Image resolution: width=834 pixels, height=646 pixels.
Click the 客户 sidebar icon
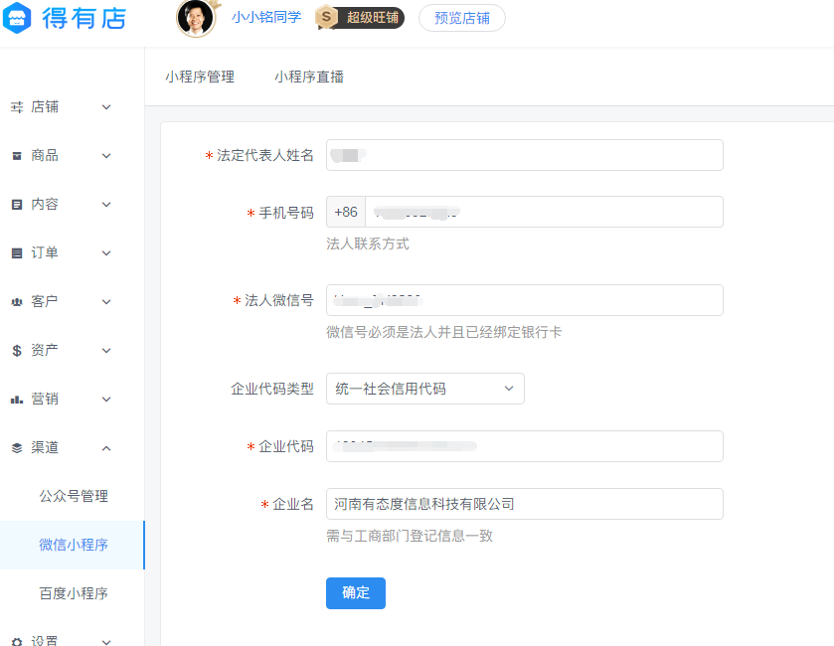tap(17, 301)
